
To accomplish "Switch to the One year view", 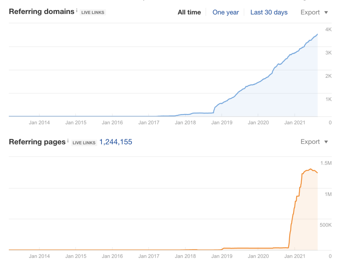I will click(226, 12).
